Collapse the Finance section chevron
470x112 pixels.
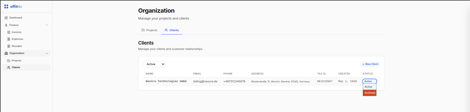(x=47, y=25)
